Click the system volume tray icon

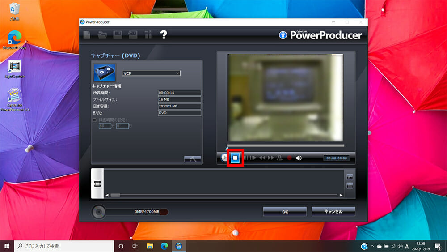[400, 246]
